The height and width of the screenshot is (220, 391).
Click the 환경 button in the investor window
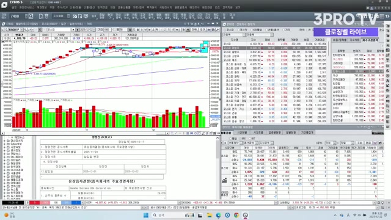(368, 143)
